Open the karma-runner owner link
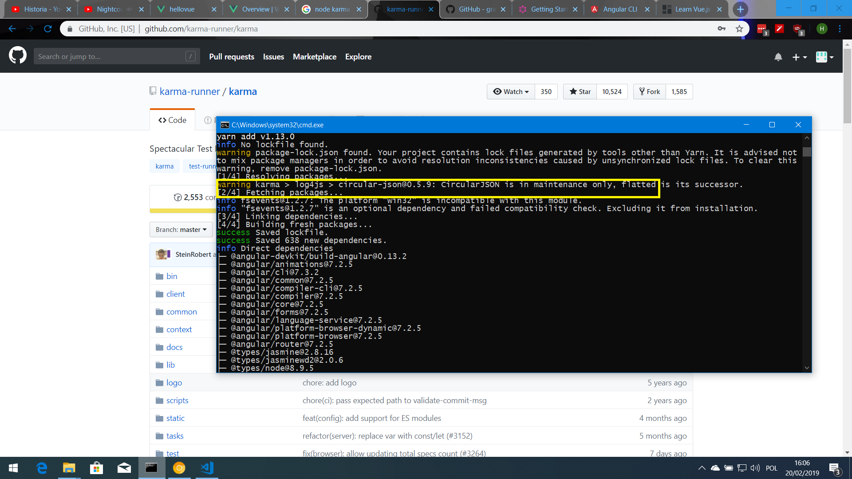This screenshot has height=479, width=852. 189,91
